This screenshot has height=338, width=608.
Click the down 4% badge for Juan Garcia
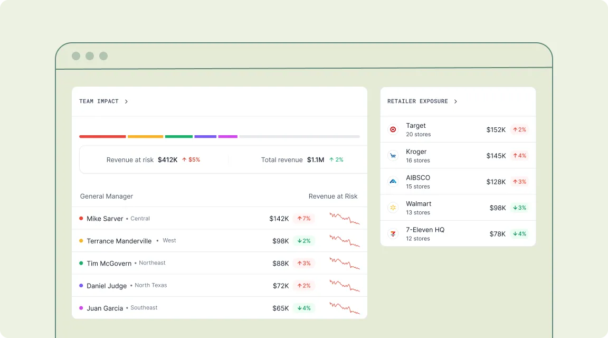(304, 308)
